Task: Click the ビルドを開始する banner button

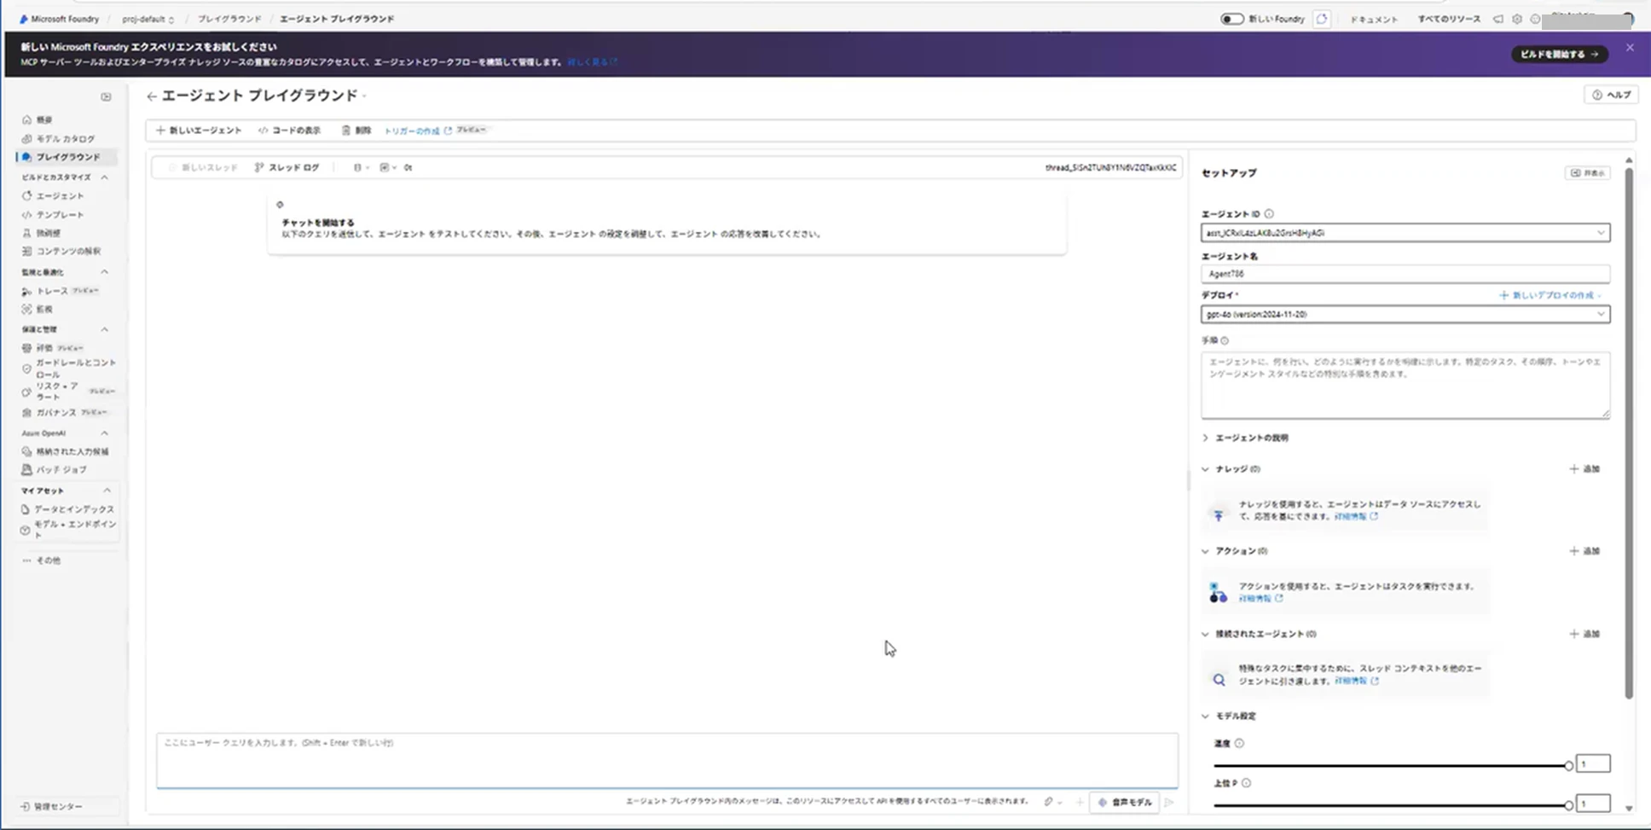Action: [1559, 54]
